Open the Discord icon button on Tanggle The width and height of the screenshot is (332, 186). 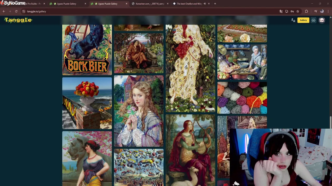point(313,20)
